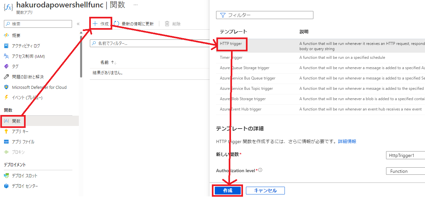Open the Authorization level dropdown
The width and height of the screenshot is (425, 198).
(405, 171)
